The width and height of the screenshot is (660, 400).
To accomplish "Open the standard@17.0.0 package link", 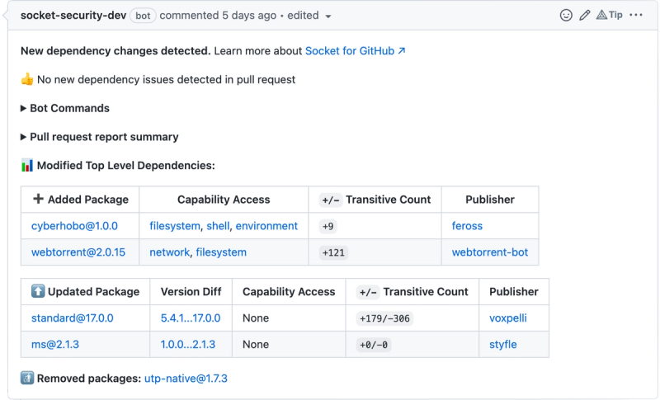I will tap(73, 318).
